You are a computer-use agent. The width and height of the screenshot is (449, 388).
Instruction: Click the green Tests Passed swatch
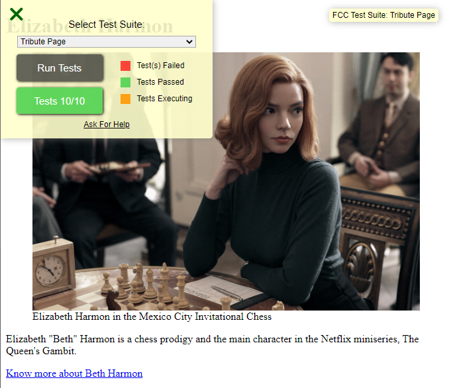(125, 82)
